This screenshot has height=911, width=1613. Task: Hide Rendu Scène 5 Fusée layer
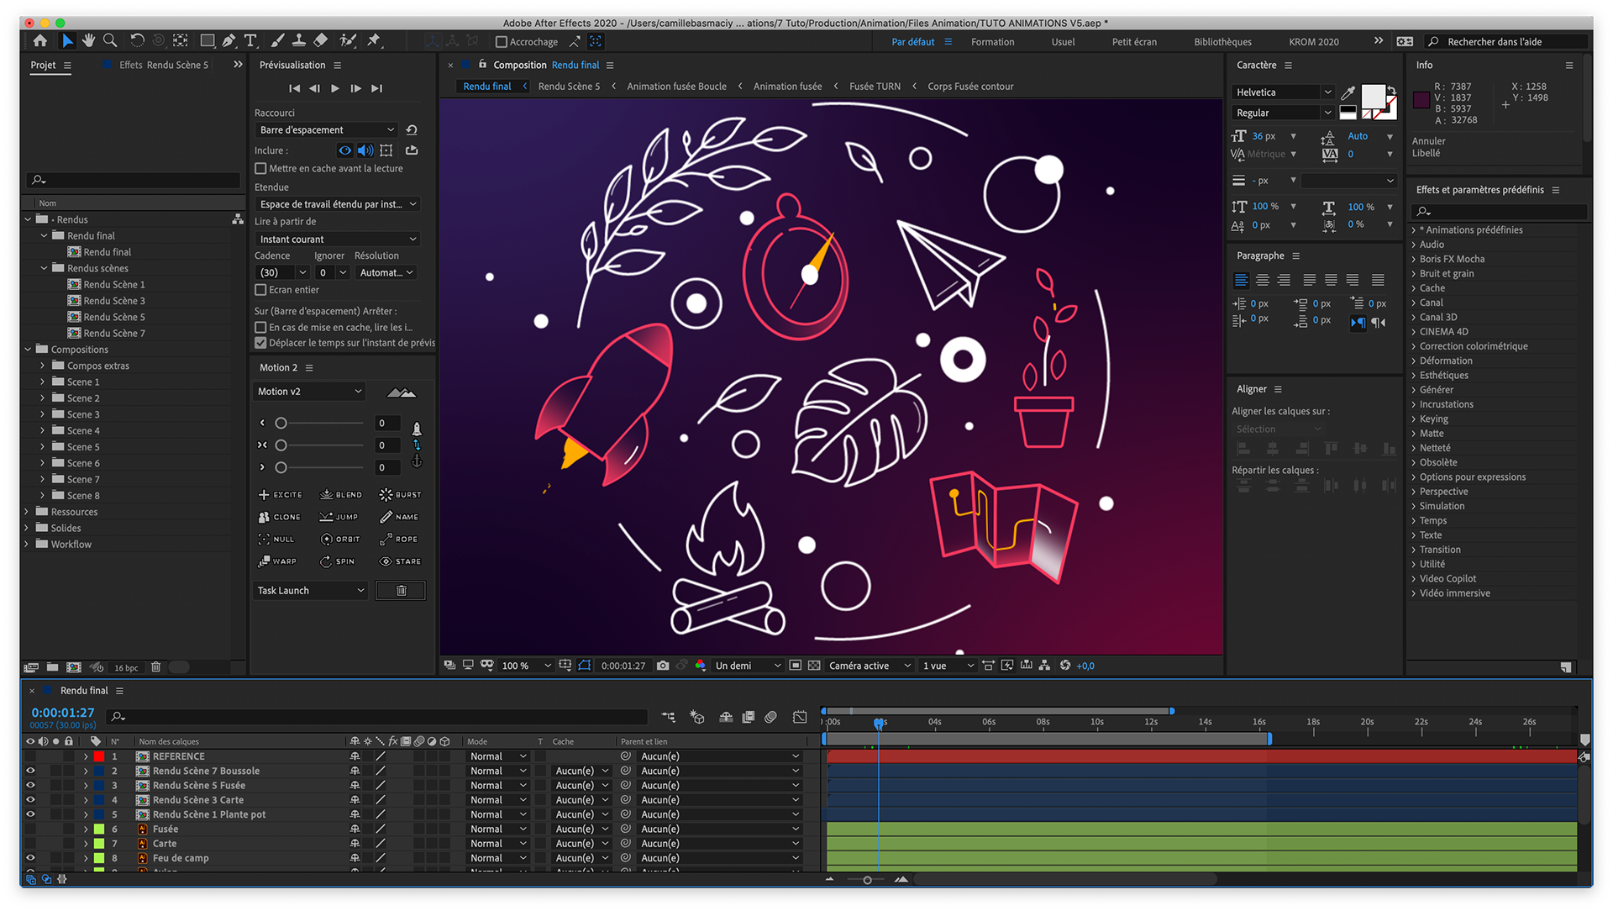(x=30, y=786)
